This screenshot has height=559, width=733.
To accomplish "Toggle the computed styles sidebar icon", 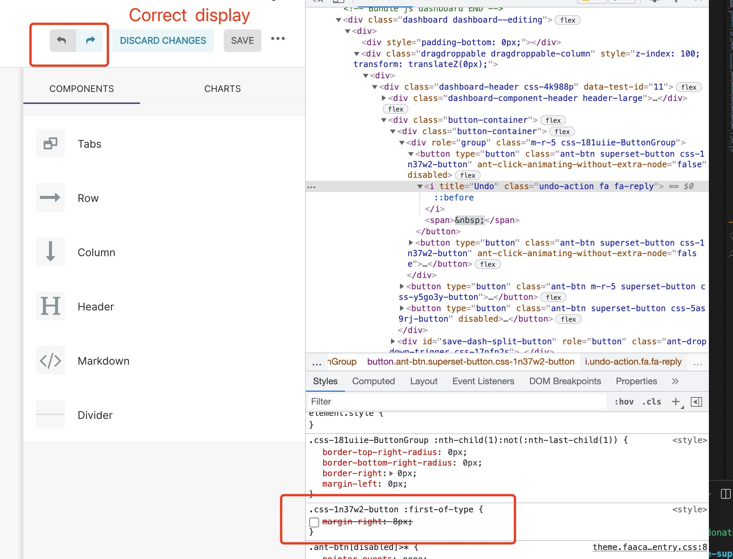I will click(696, 402).
